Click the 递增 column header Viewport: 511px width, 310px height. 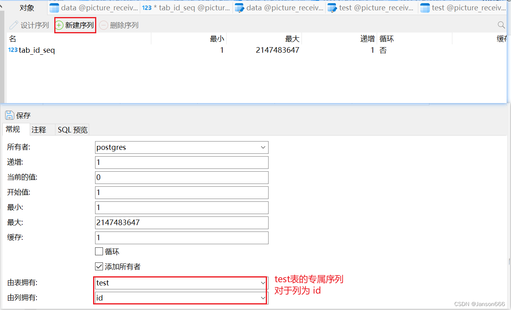[339, 39]
